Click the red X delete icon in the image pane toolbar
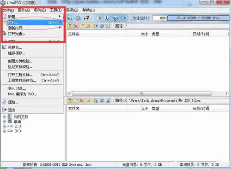Viewport: 231px width, 169px height. point(76,26)
